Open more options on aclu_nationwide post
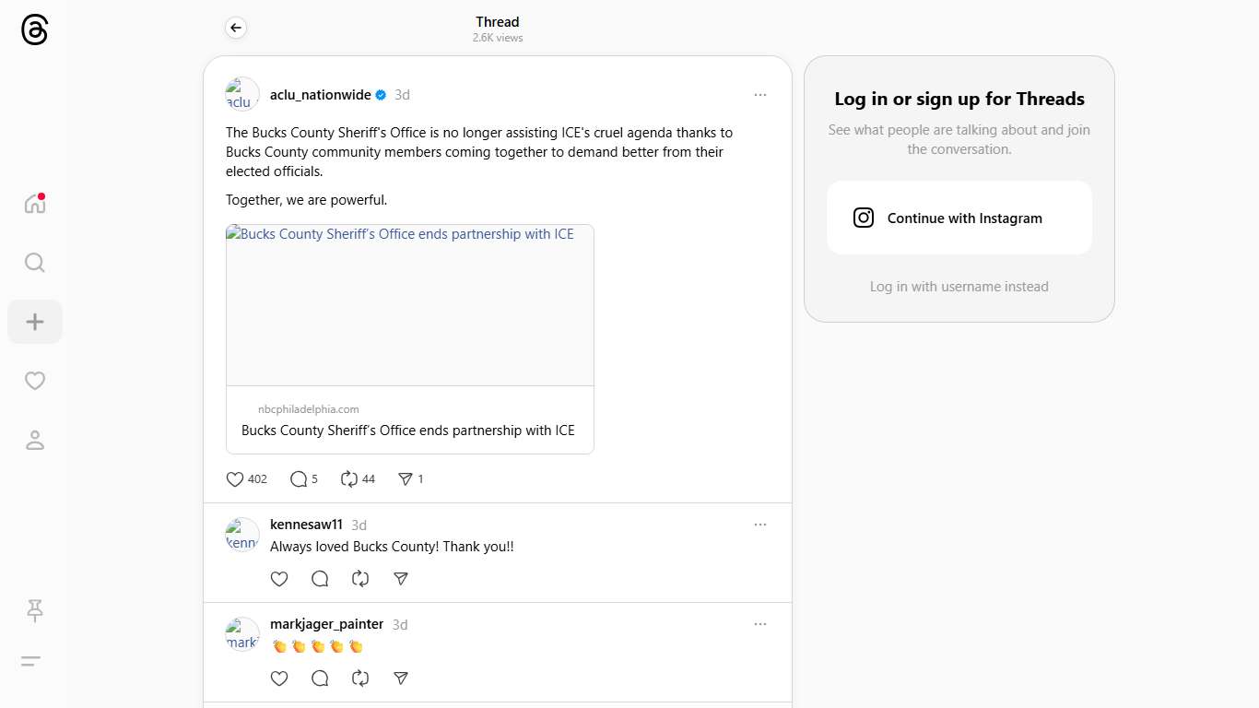Viewport: 1259px width, 708px height. (760, 95)
